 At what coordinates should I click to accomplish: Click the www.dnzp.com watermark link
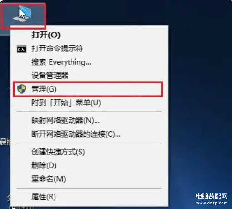click(x=212, y=203)
